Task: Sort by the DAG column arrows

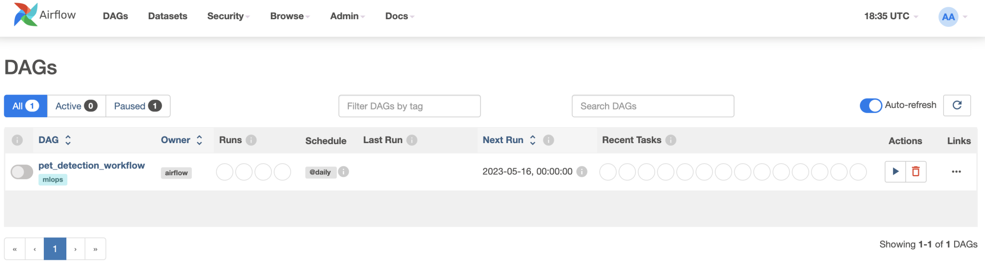Action: (x=68, y=140)
